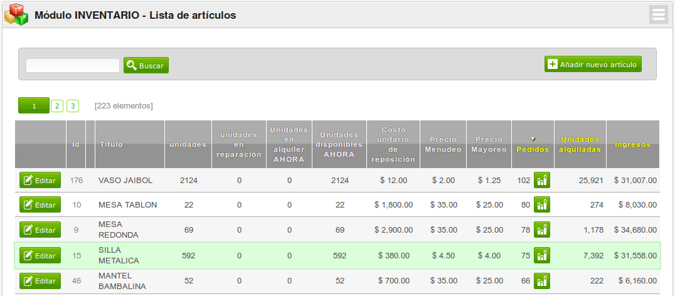Viewport: 675px width, 296px height.
Task: Sort by Ingresos column header
Action: (632, 144)
